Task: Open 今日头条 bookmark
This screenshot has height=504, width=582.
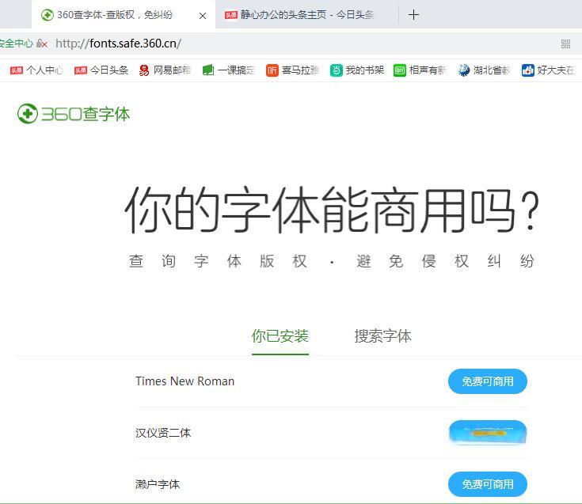Action: 101,70
